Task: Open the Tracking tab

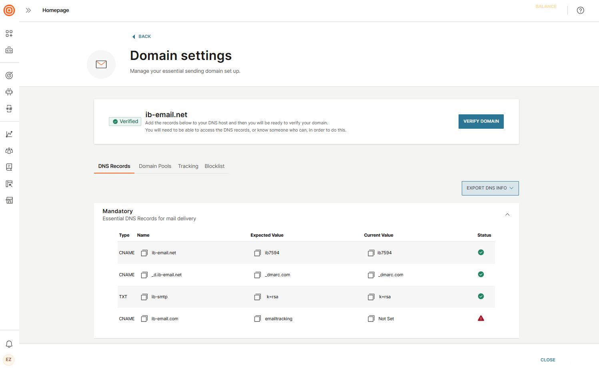Action: (188, 166)
